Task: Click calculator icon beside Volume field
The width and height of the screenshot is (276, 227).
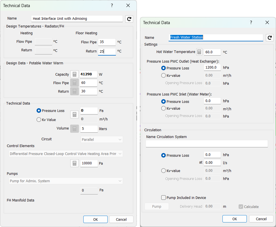Action: (x=75, y=129)
